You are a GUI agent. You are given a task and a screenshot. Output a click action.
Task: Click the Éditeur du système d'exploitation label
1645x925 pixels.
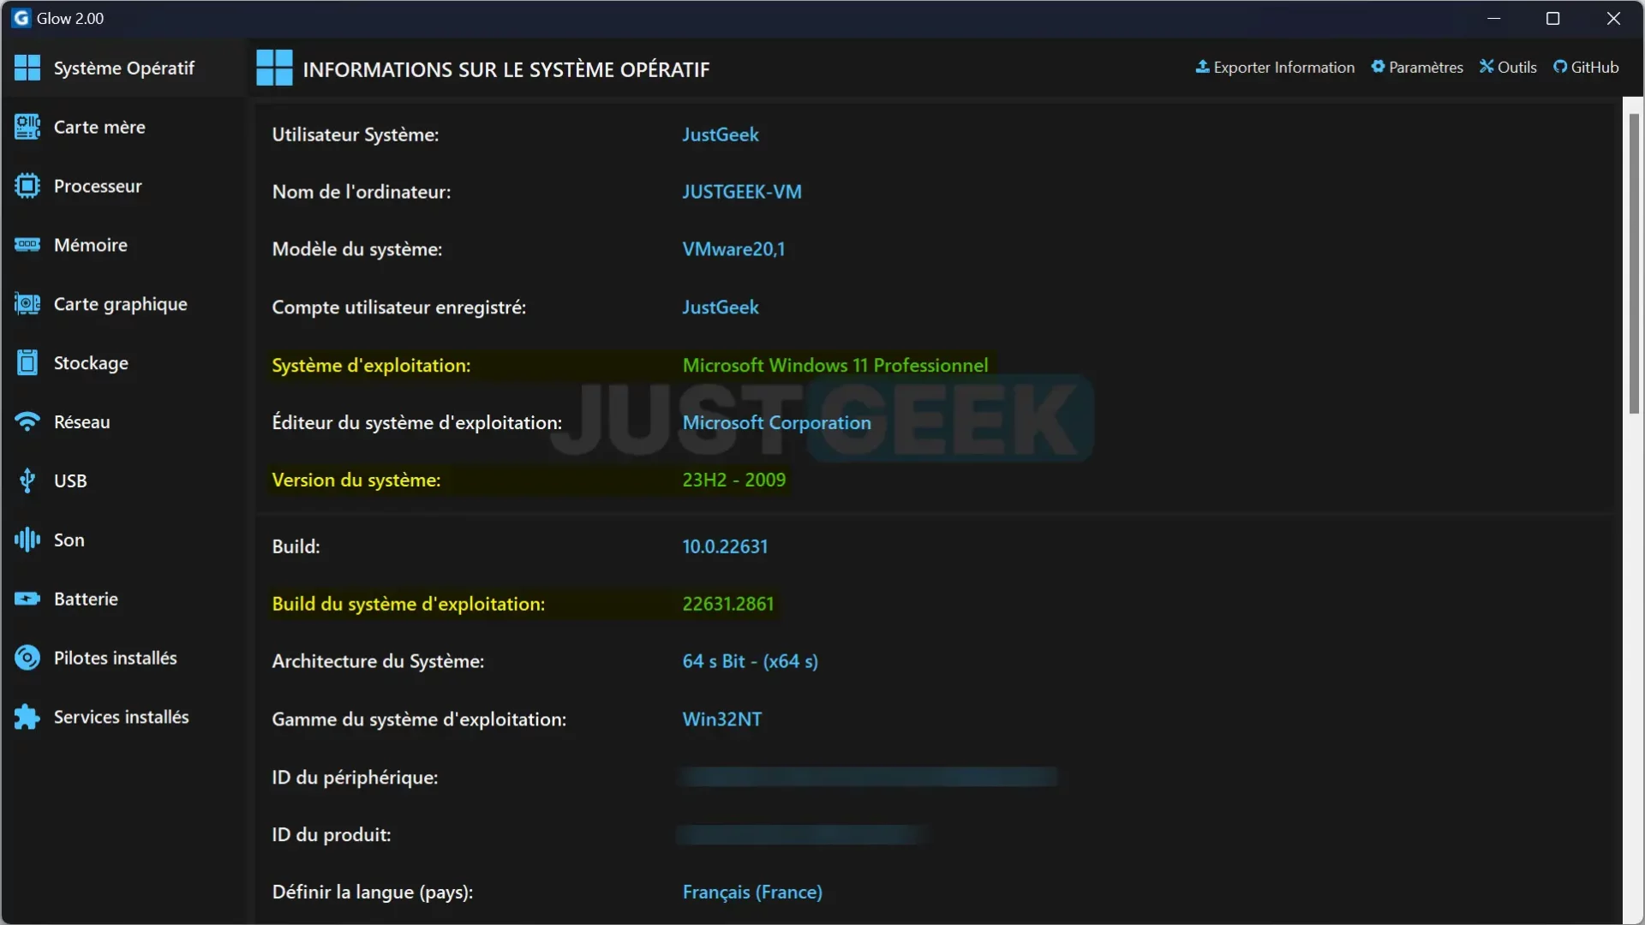pyautogui.click(x=417, y=422)
